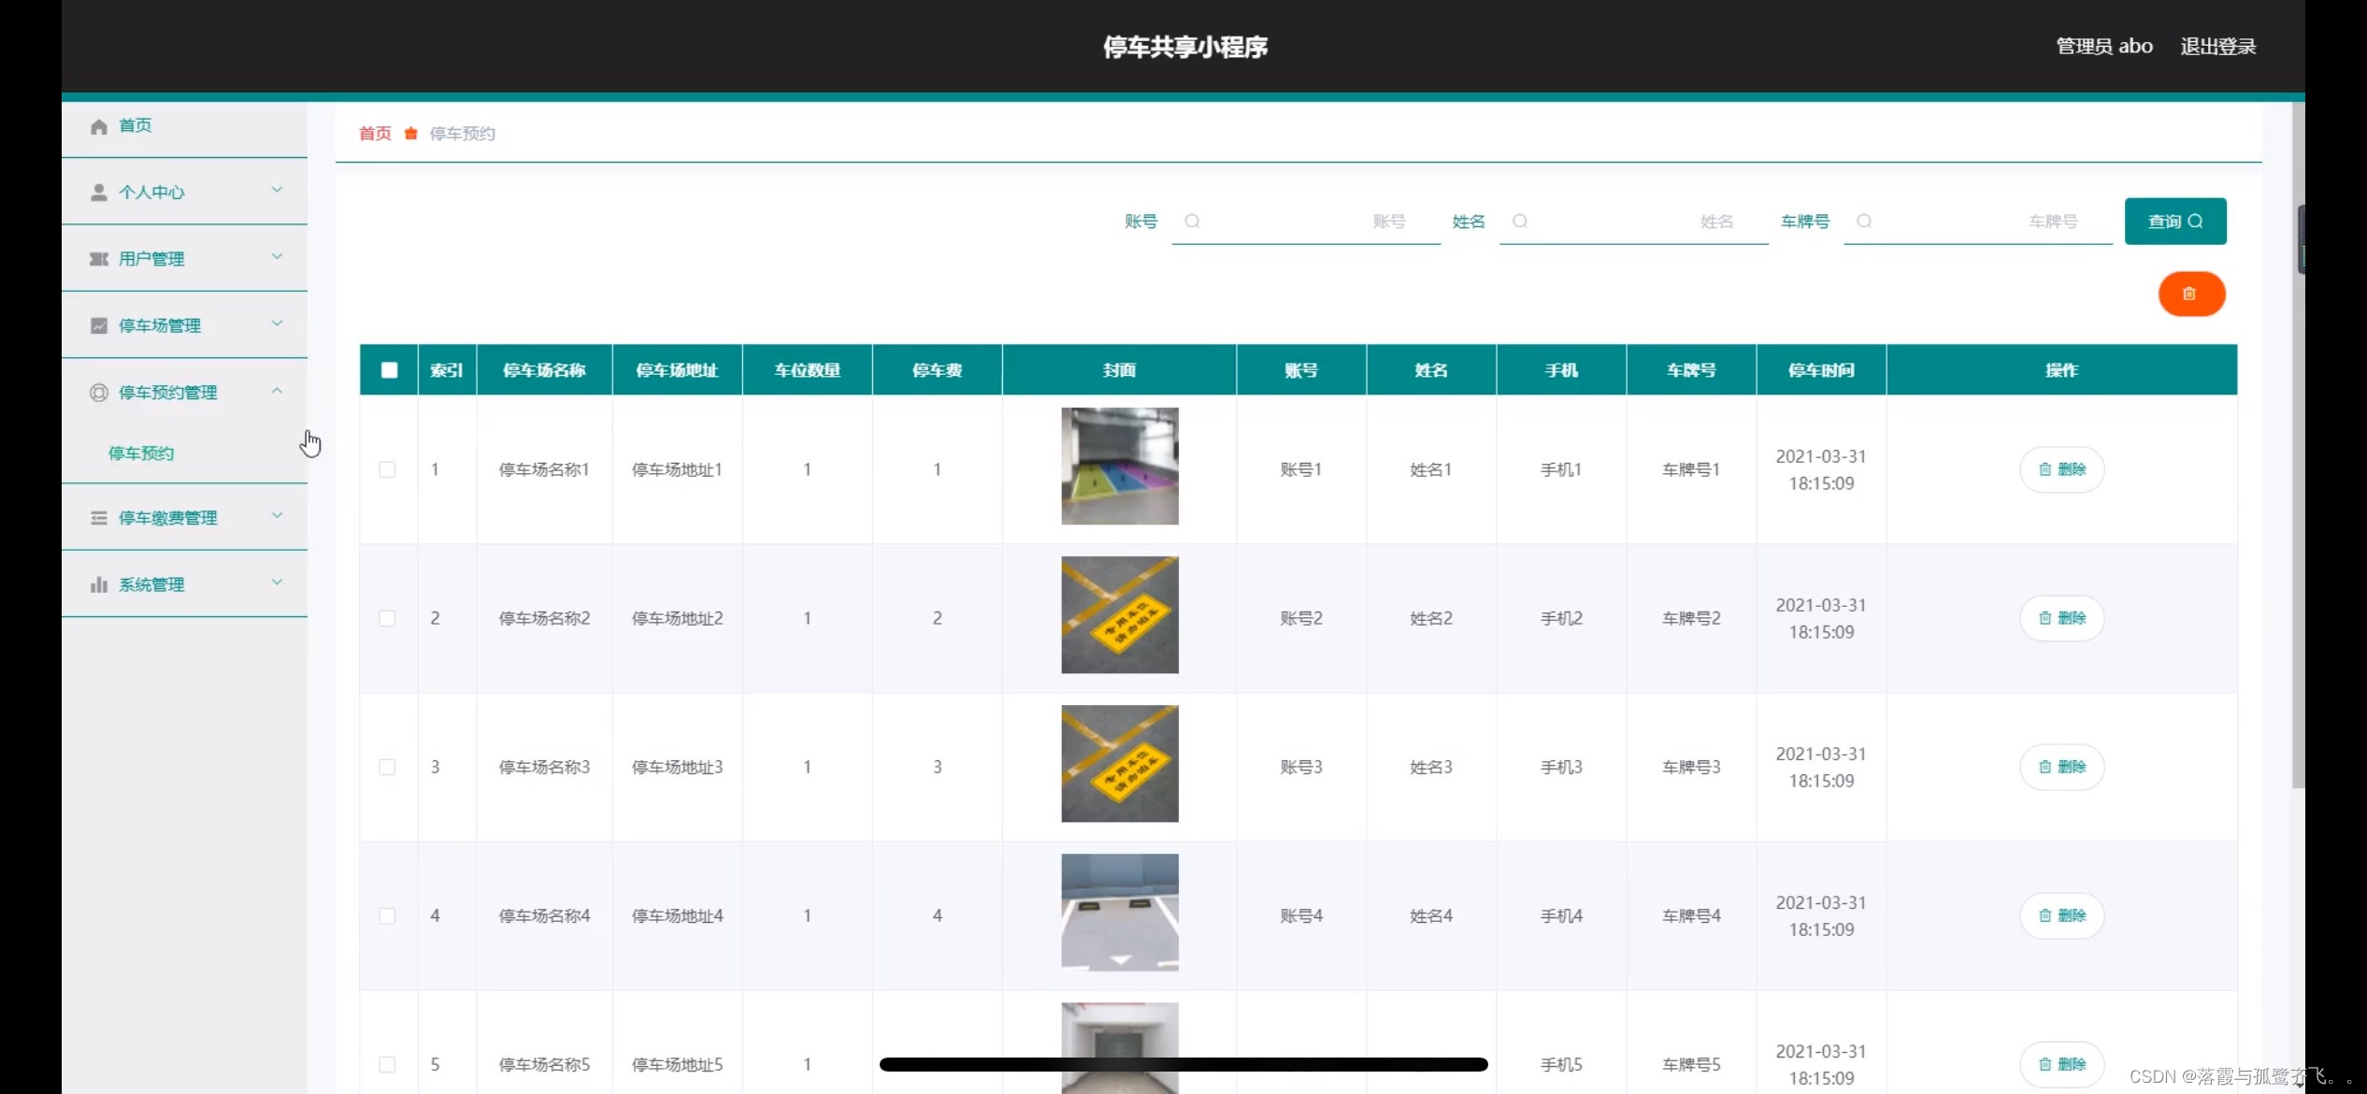Delete the row with 账号4

point(2061,915)
